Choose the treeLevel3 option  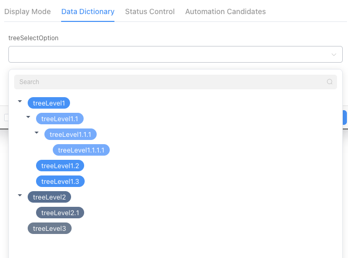pyautogui.click(x=49, y=228)
